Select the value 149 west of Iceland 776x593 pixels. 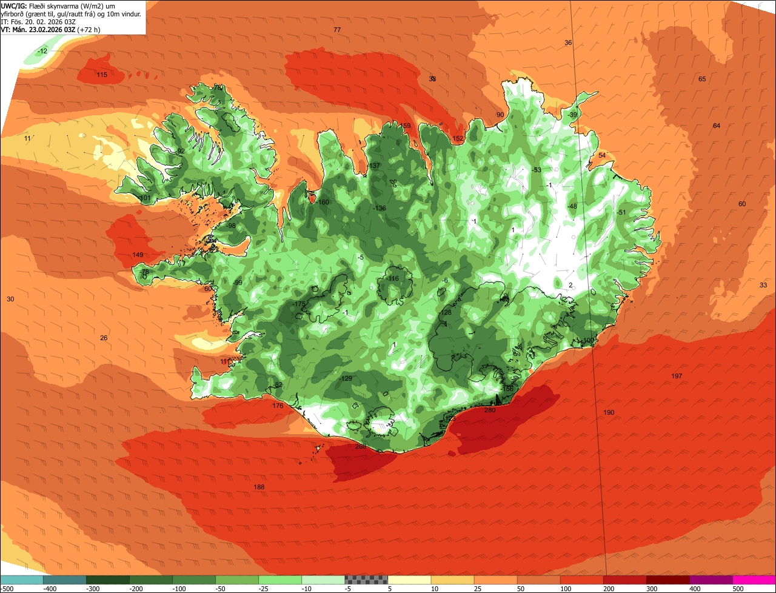(x=138, y=255)
